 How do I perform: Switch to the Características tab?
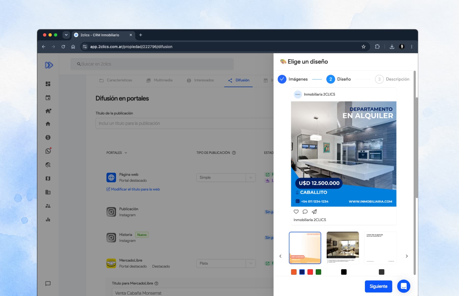[116, 80]
